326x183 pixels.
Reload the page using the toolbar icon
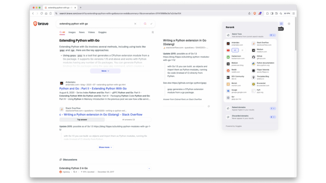click(42, 13)
